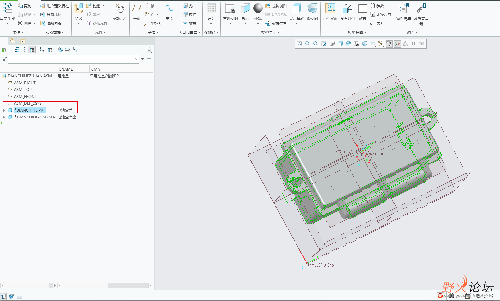This screenshot has width=500, height=301.
Task: Create a Coordinate System (坐标系)
Action: tap(153, 23)
